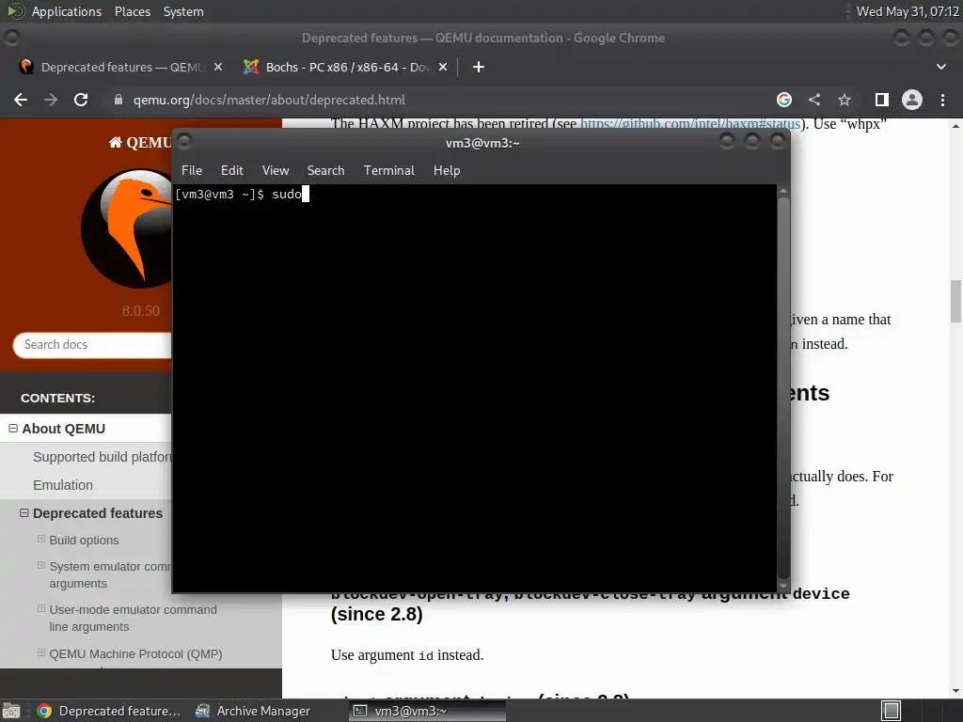Open QEMU Machine Protocol (QMP) link
The height and width of the screenshot is (722, 963).
tap(135, 654)
